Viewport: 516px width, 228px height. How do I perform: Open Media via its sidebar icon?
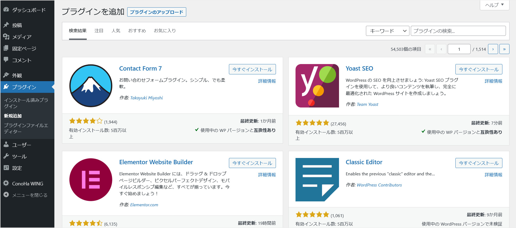point(6,37)
